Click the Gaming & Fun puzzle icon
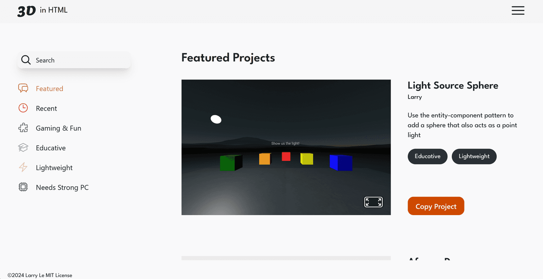 click(x=23, y=128)
